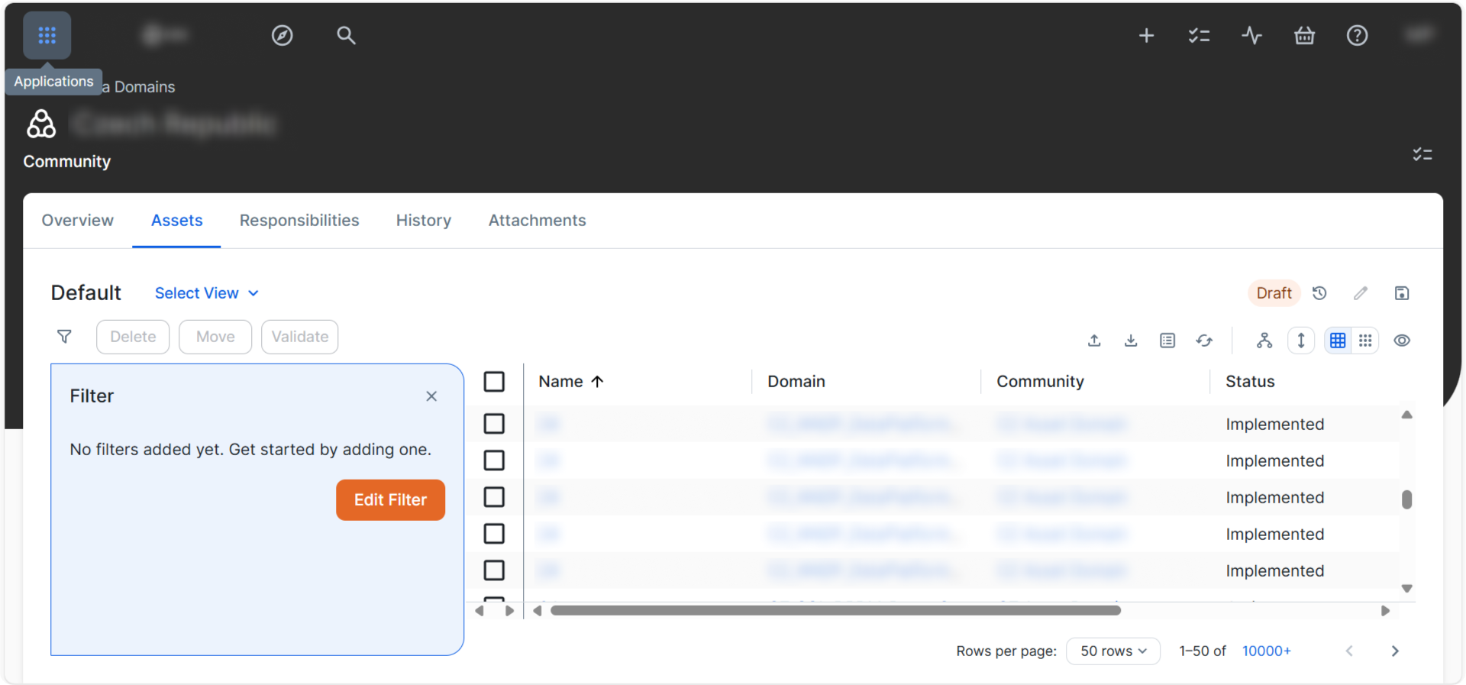Click the refresh sync icon
The width and height of the screenshot is (1466, 685).
tap(1204, 341)
